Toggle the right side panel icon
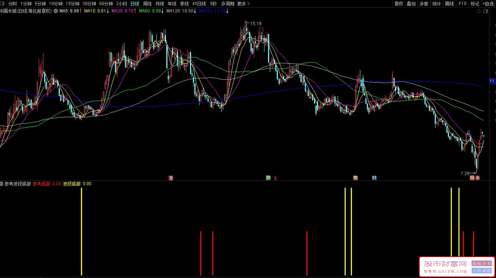Screen dimensions: 496x278 486,11
